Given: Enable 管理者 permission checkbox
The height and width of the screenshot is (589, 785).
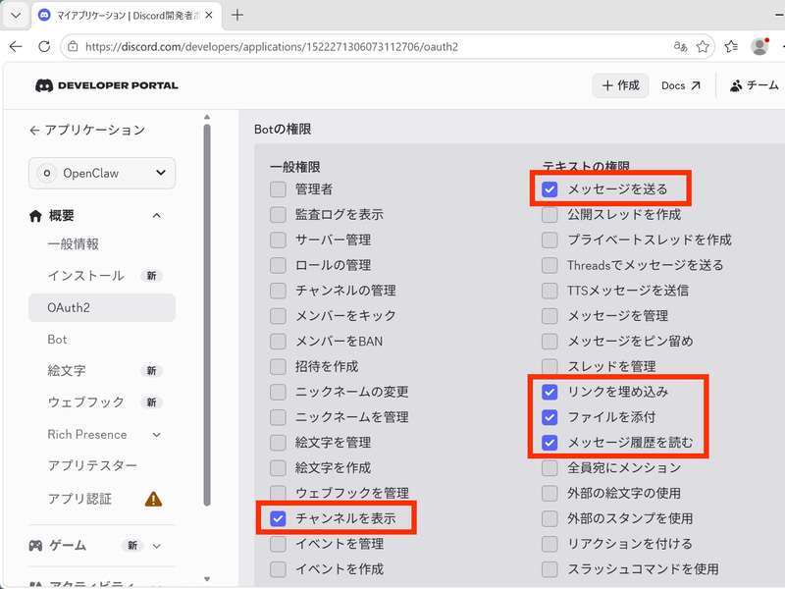Looking at the screenshot, I should pos(278,189).
